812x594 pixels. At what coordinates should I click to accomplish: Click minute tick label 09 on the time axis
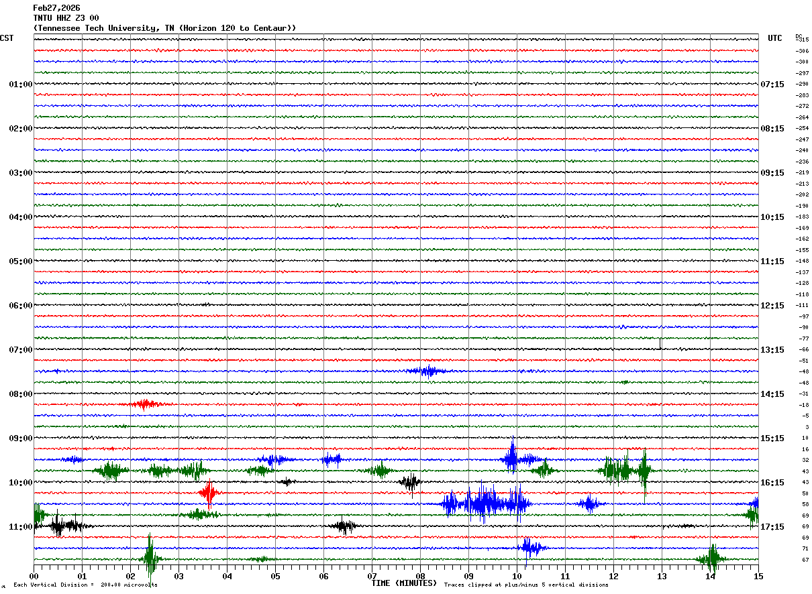point(468,576)
